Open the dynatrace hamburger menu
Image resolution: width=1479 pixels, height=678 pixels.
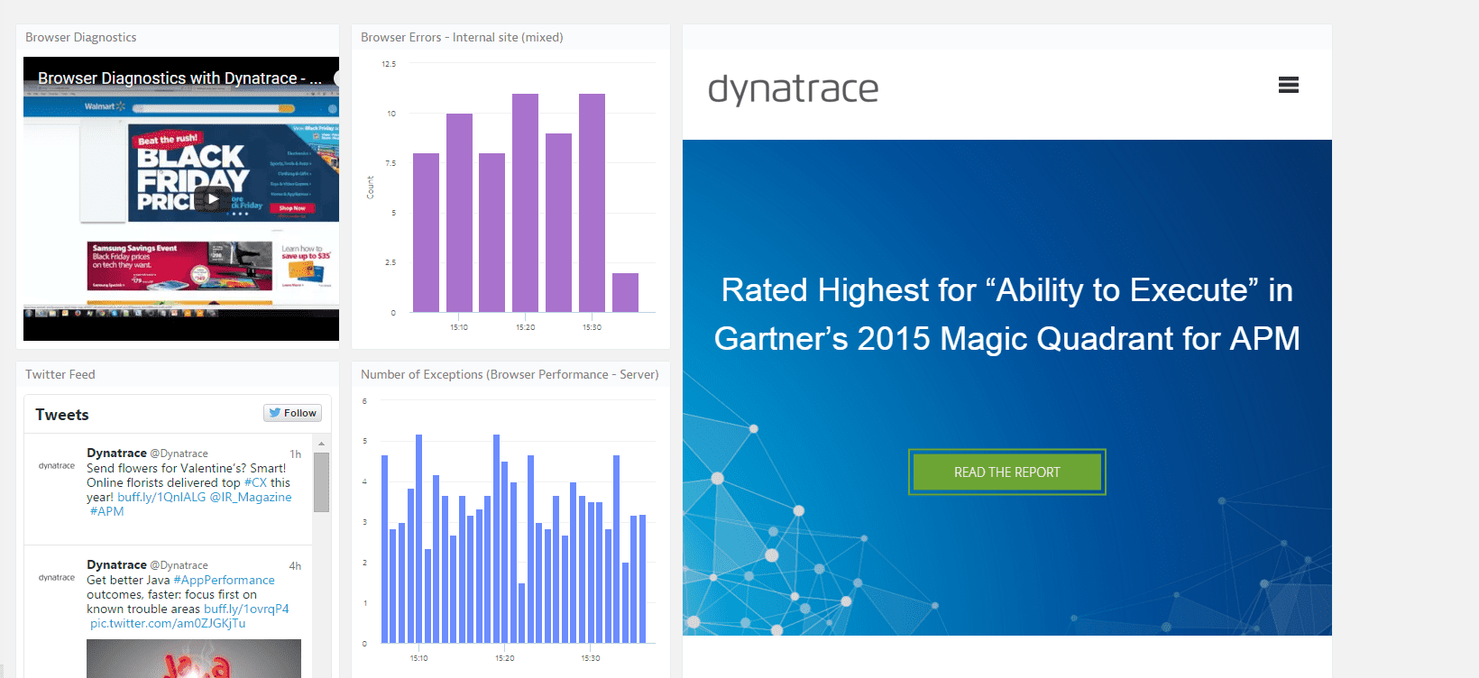coord(1289,86)
